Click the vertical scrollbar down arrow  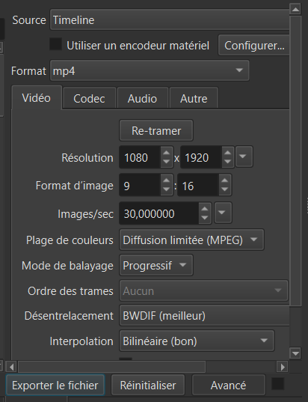tap(295, 353)
